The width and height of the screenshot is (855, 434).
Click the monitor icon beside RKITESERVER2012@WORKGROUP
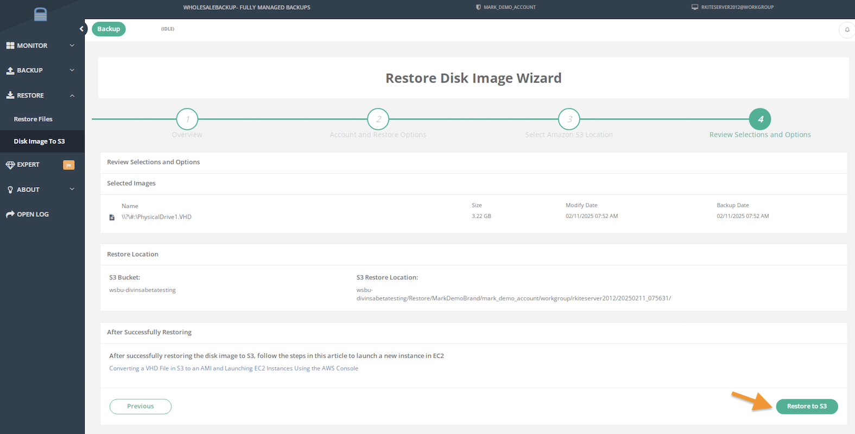pos(695,7)
